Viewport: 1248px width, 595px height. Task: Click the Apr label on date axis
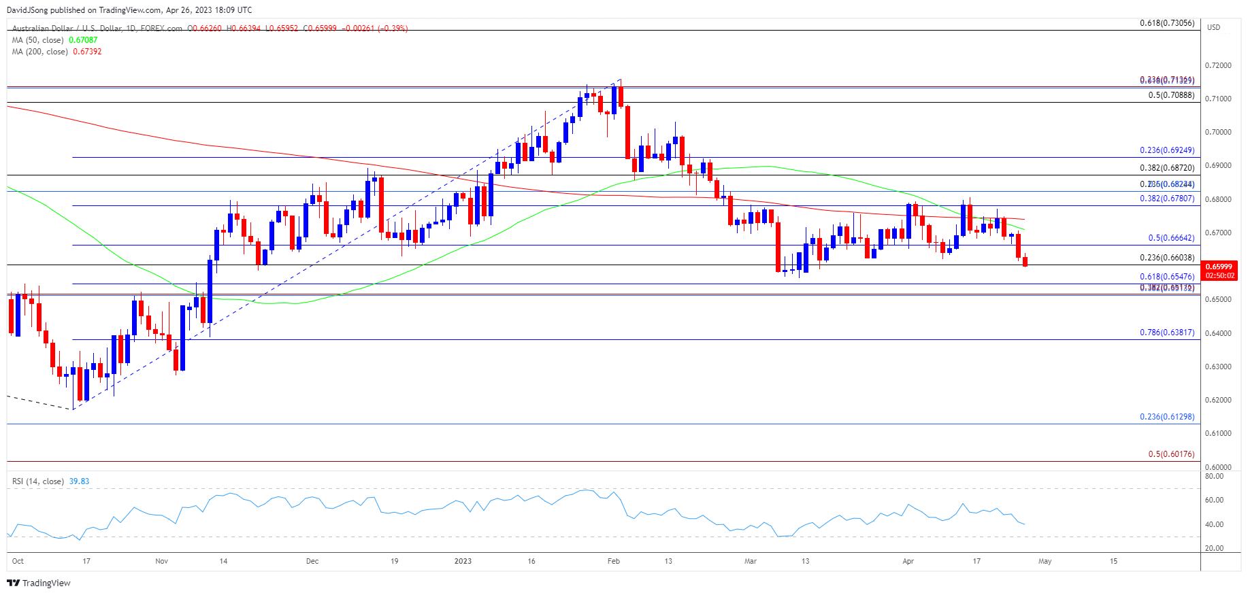pos(908,561)
